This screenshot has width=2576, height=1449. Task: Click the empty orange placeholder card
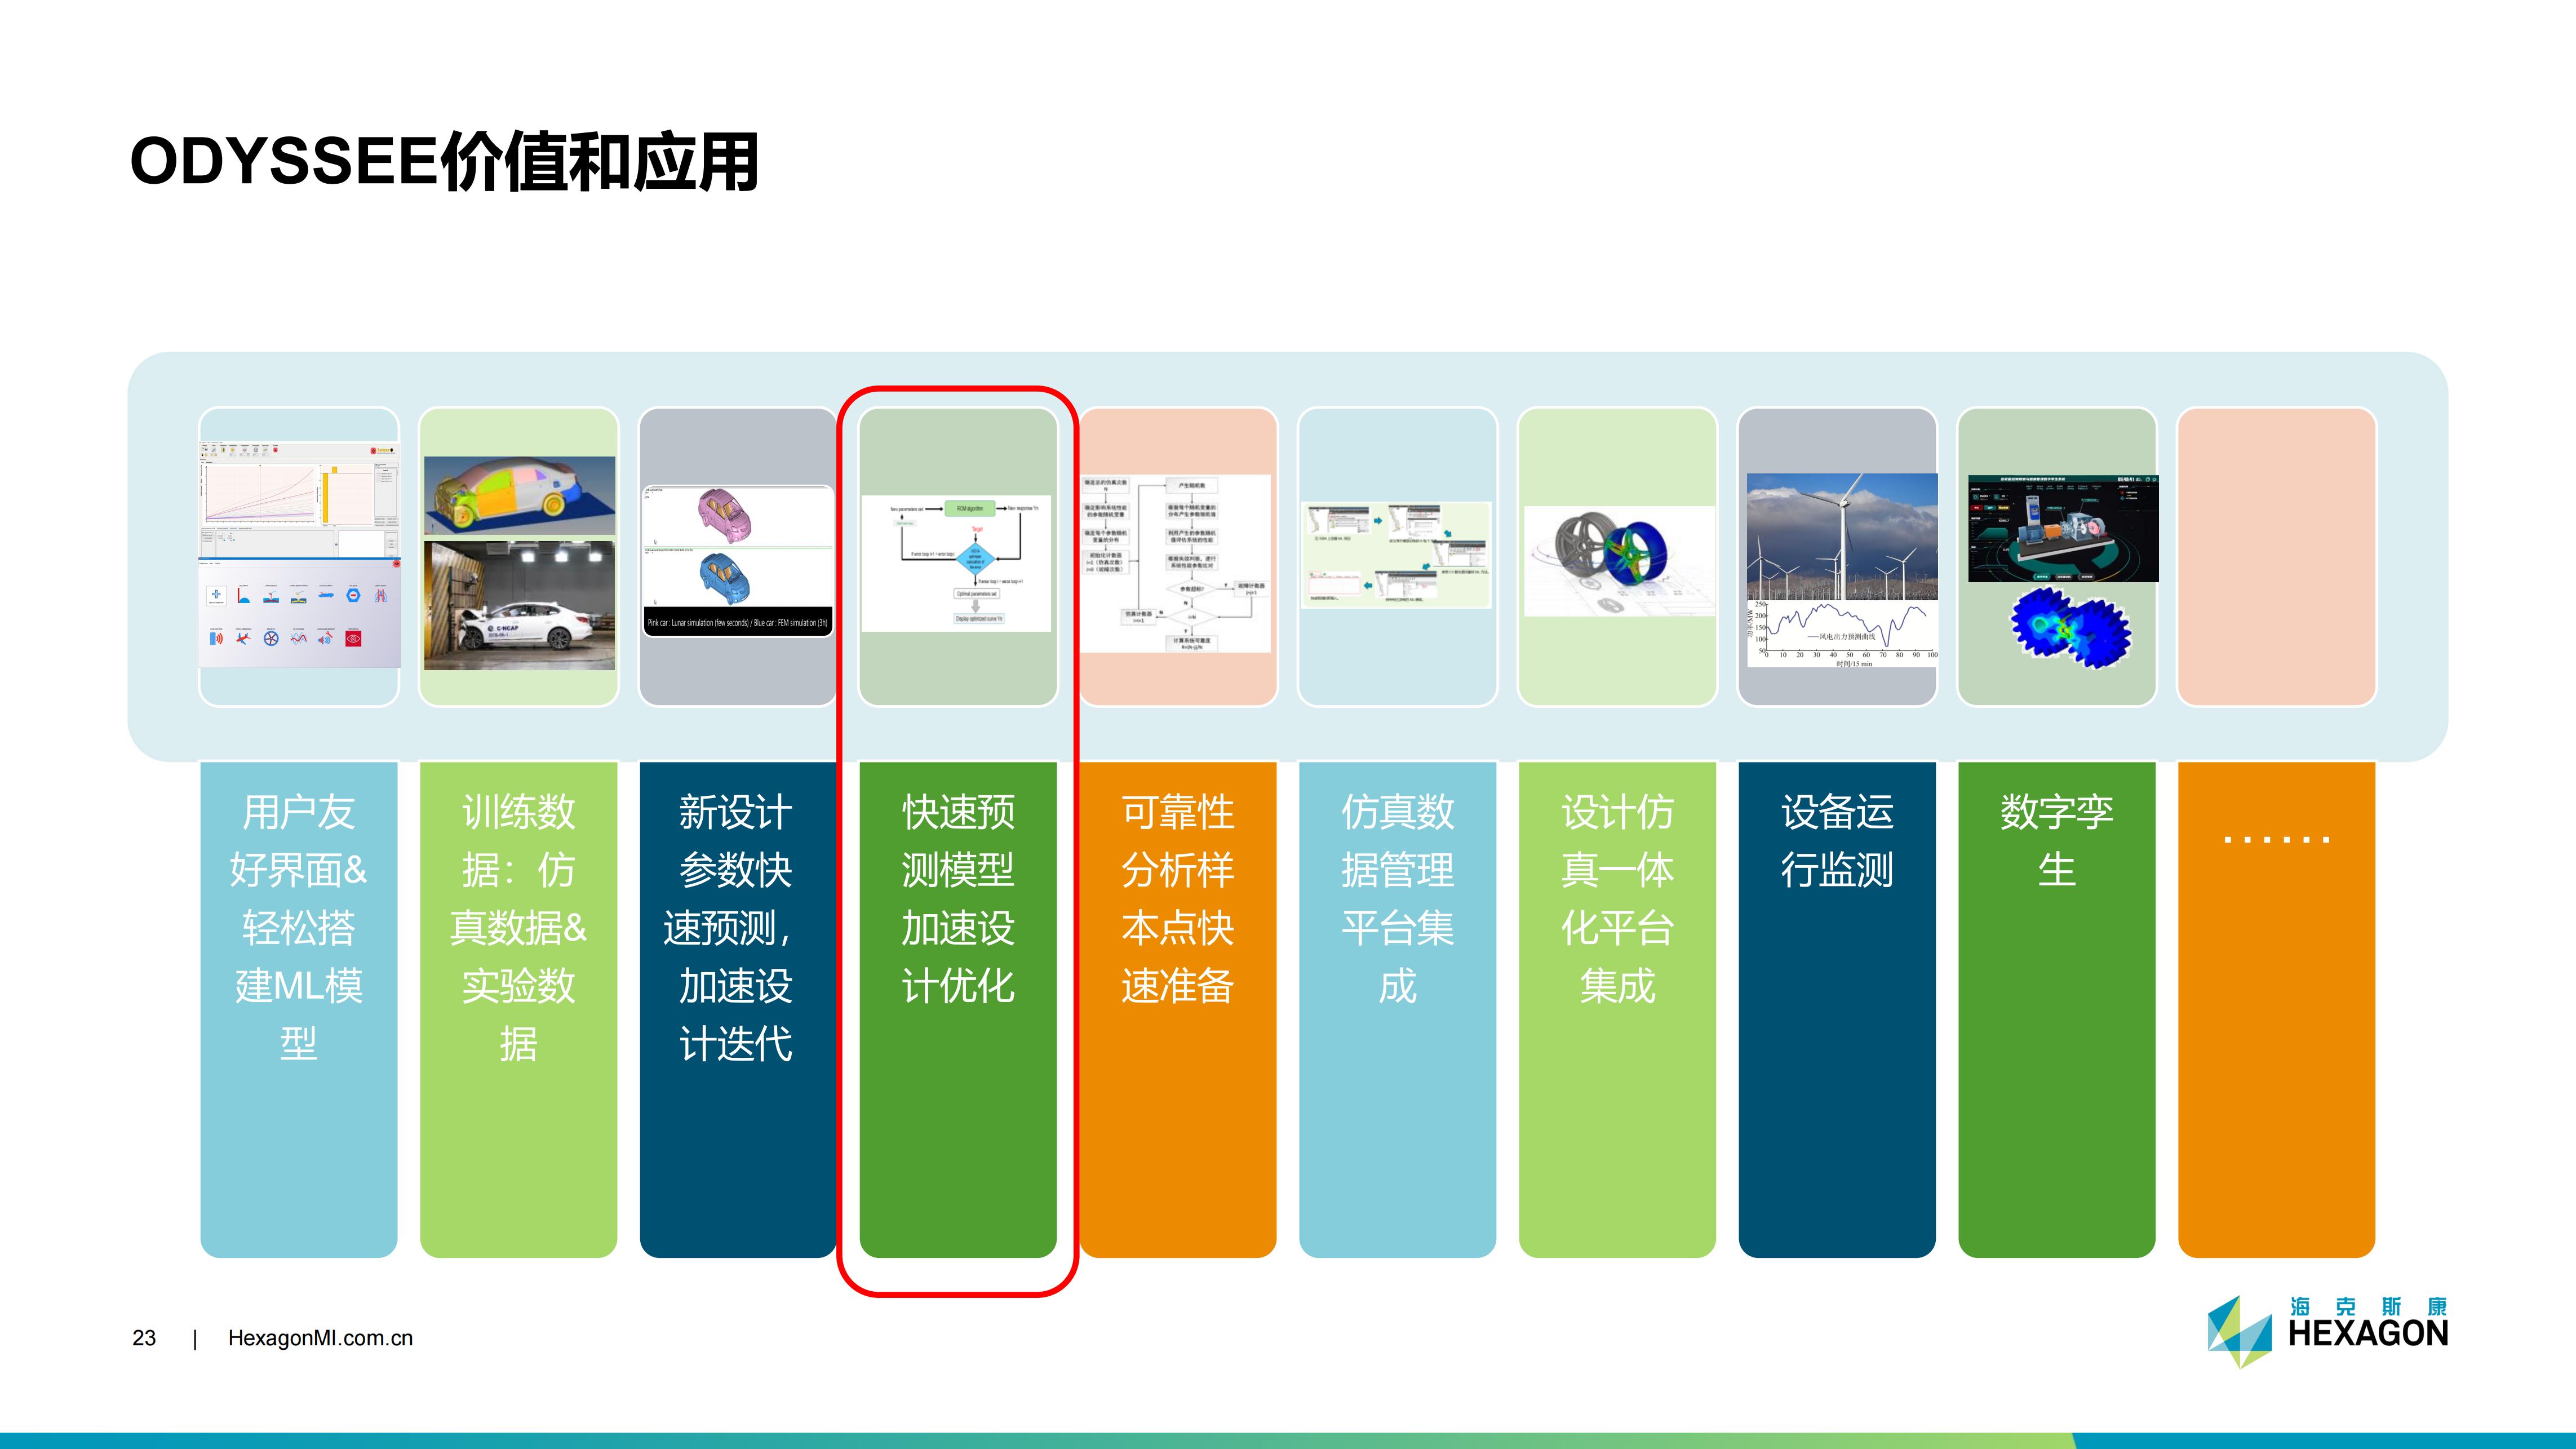click(x=2277, y=556)
